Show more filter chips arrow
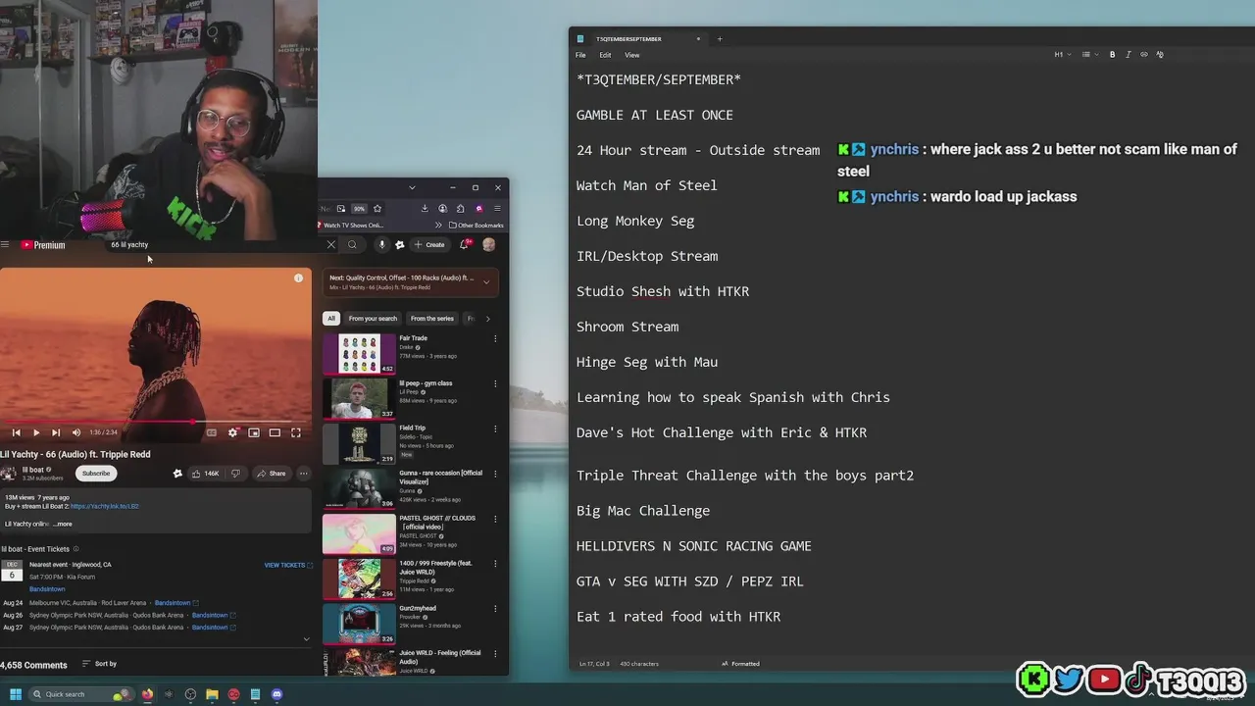 [487, 319]
